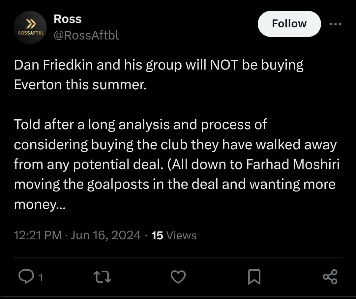Click the share icon below the post

pos(330,277)
